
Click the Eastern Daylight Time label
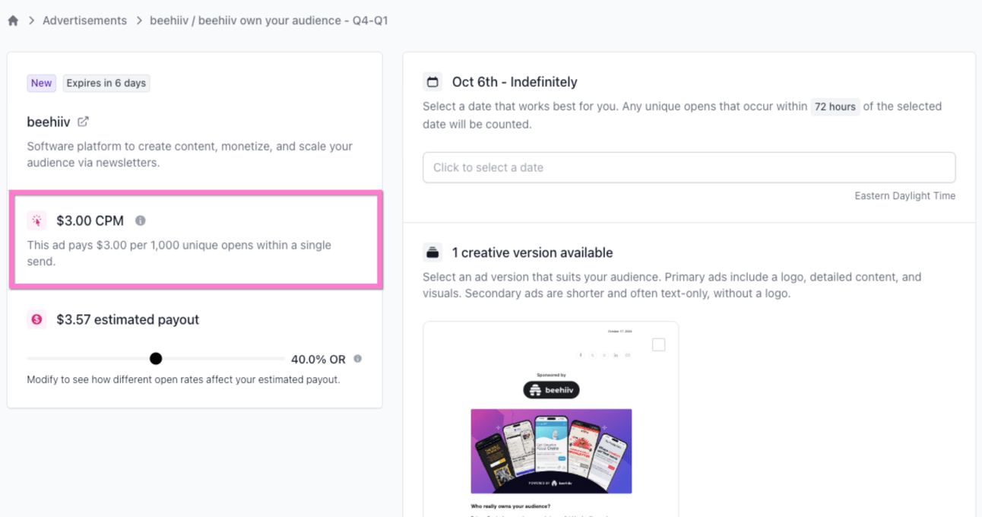tap(904, 195)
